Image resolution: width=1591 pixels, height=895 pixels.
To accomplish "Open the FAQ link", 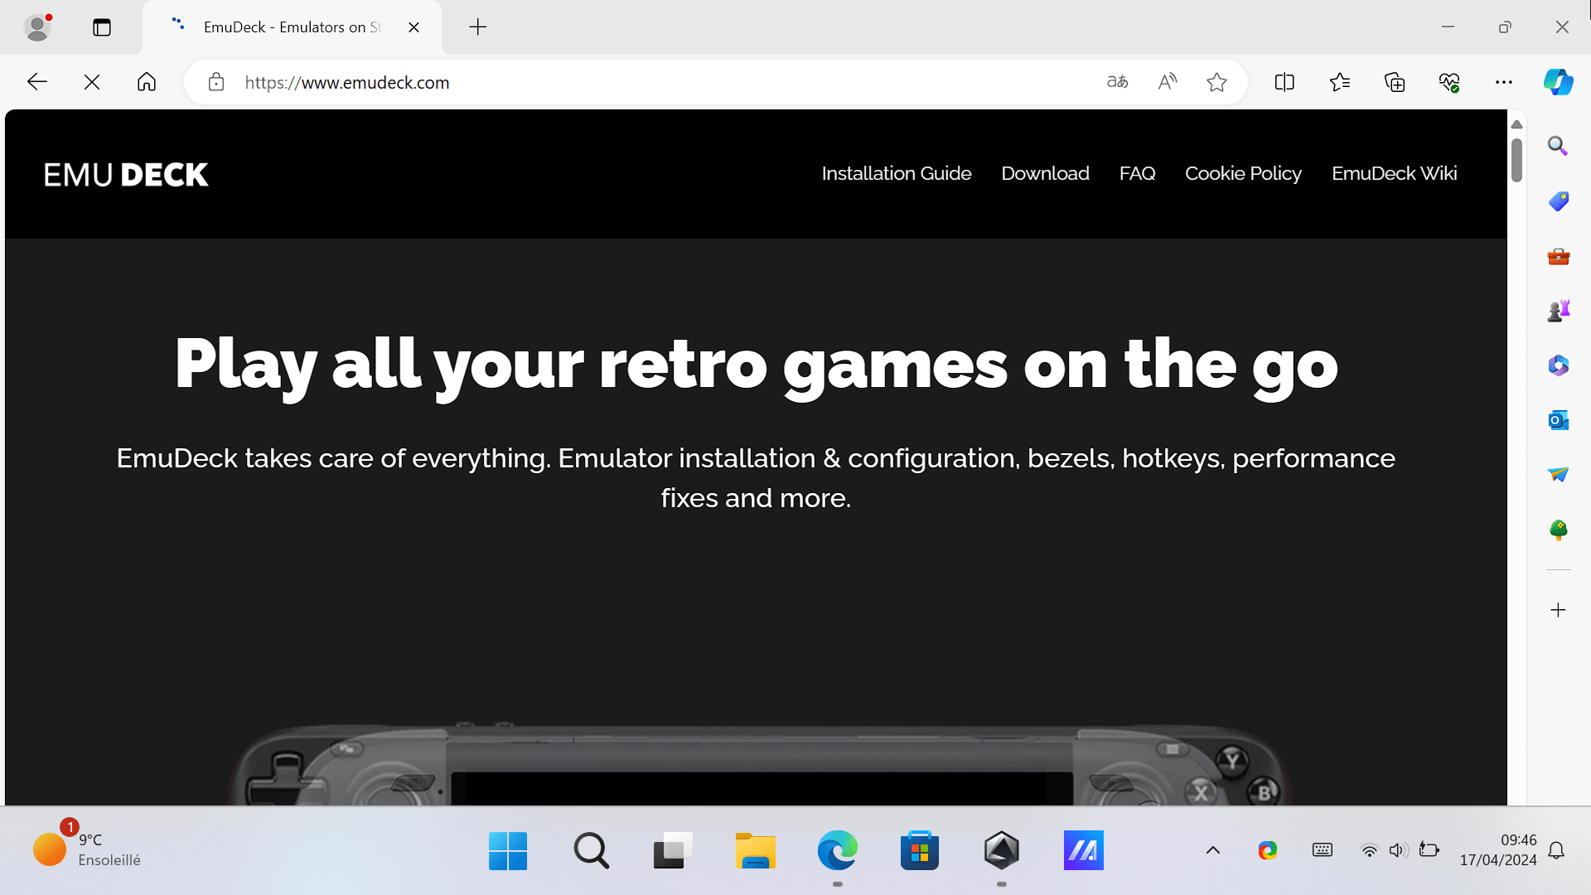I will point(1137,173).
